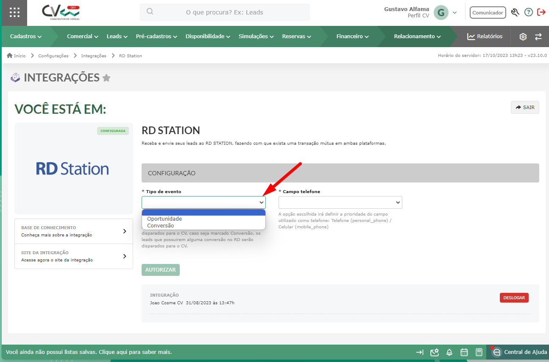
Task: Go to Início breadcrumb link
Action: 20,56
